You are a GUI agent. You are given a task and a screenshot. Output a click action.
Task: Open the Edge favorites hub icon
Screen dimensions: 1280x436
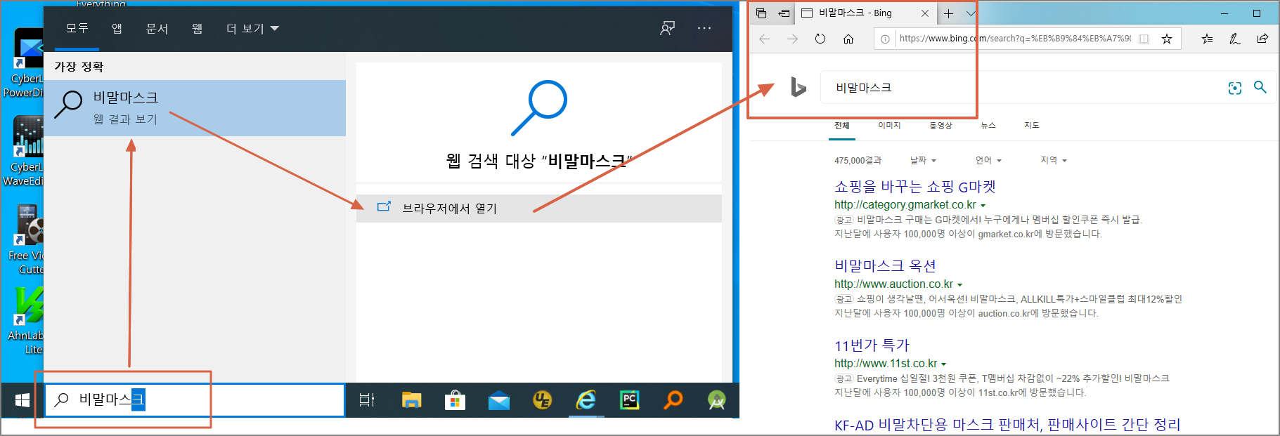pos(1207,39)
